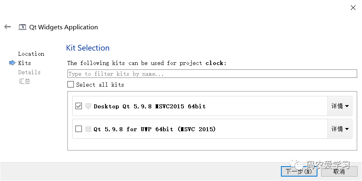This screenshot has height=181, width=362.
Task: Click the 取消 button
Action: click(339, 171)
